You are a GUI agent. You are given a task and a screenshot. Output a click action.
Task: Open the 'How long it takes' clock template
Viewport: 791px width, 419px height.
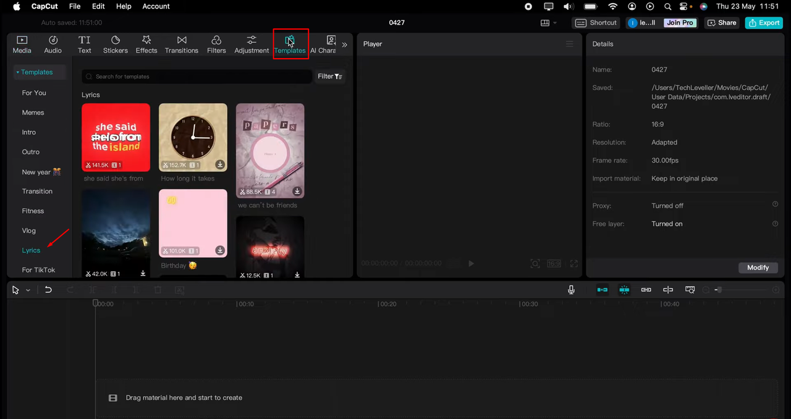[193, 137]
